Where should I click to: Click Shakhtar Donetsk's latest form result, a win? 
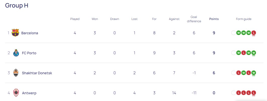(254, 73)
